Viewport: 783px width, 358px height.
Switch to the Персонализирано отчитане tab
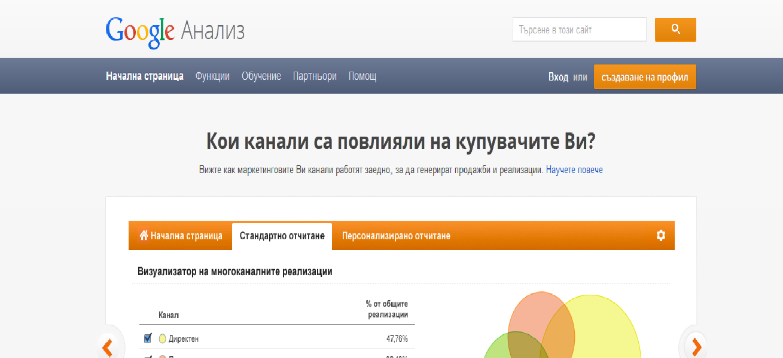396,236
